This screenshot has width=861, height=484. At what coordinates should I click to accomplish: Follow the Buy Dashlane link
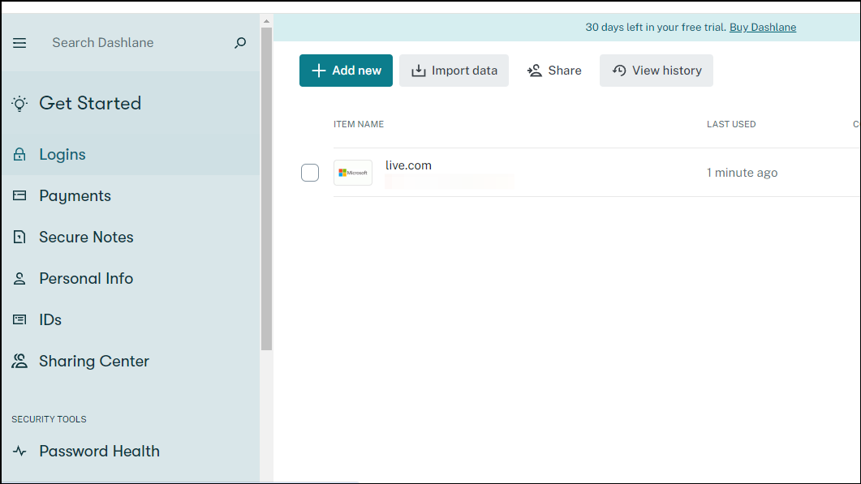(x=763, y=28)
